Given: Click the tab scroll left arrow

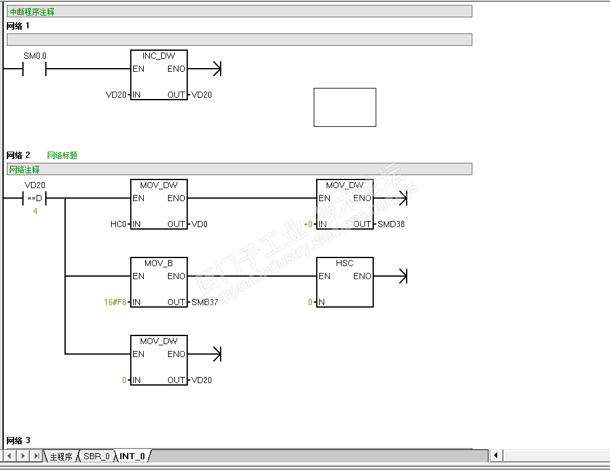Looking at the screenshot, I should click(9, 456).
